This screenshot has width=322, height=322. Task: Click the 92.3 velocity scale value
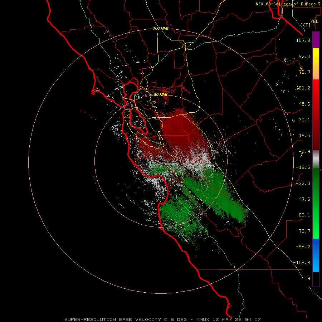point(304,56)
